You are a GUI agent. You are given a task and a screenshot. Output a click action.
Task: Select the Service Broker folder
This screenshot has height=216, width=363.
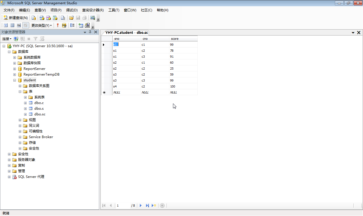41,137
